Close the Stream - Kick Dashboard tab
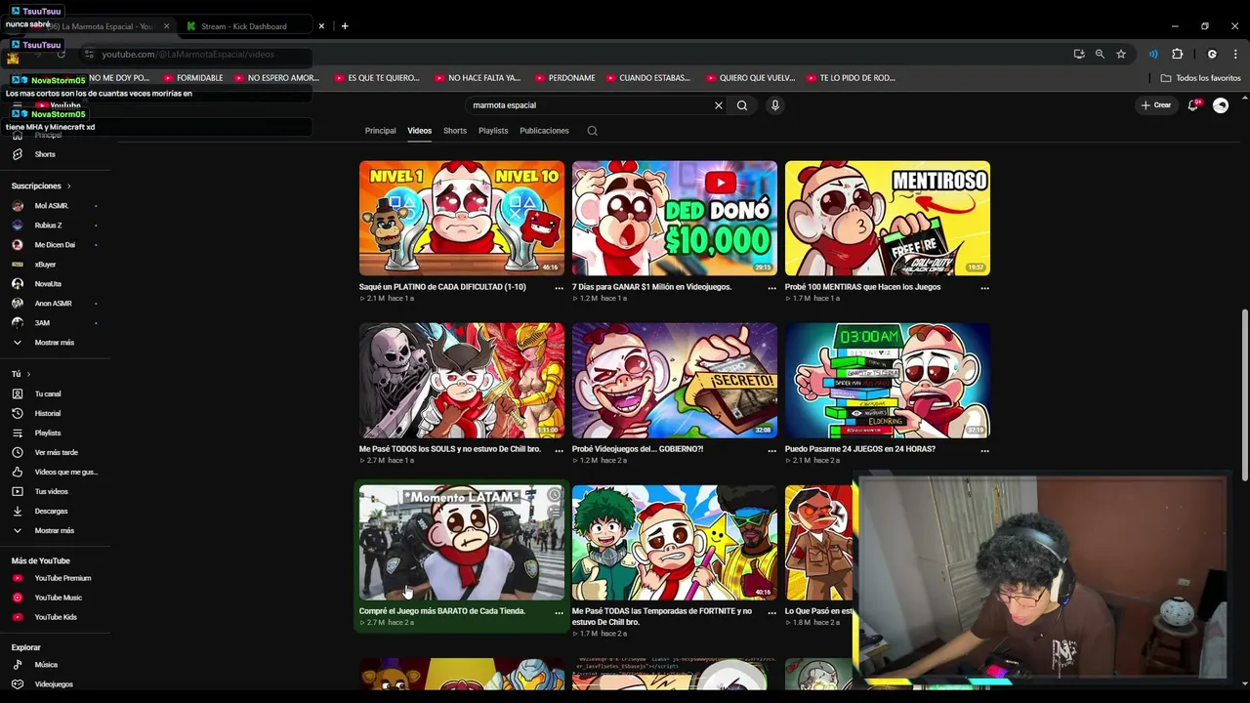1250x703 pixels. (321, 26)
